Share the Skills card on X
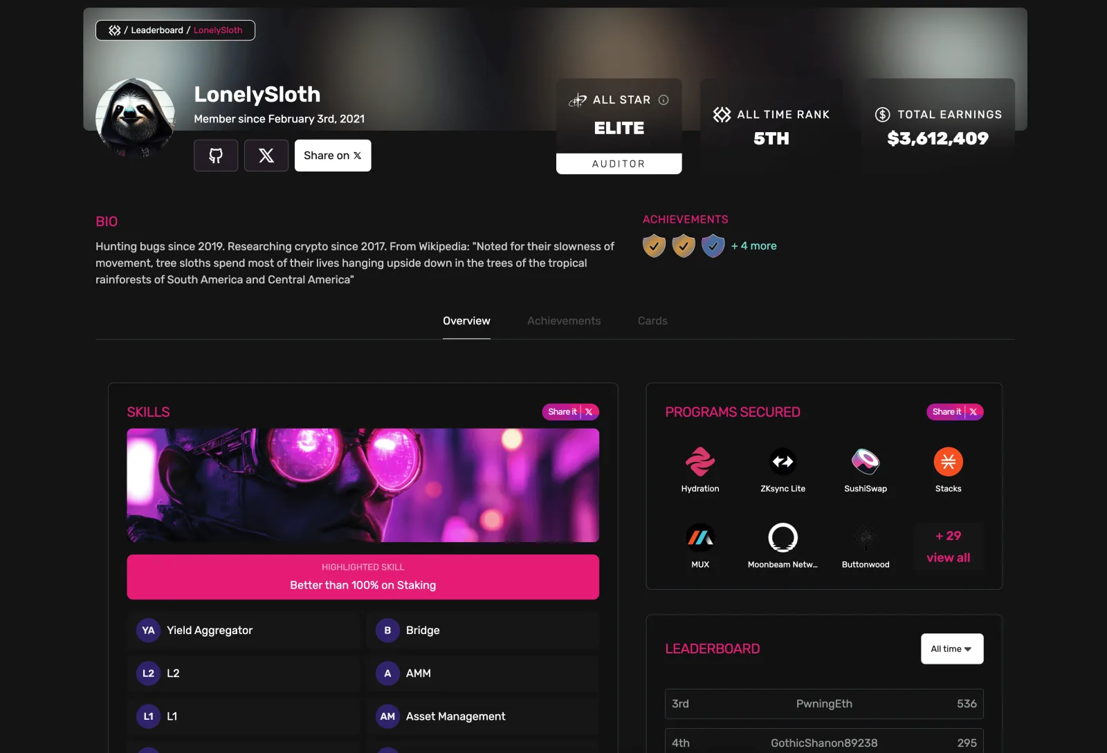Viewport: 1107px width, 753px height. [x=570, y=411]
